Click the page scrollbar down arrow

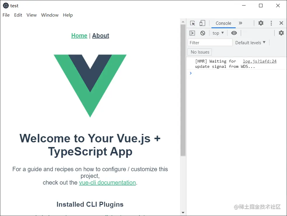183,213
